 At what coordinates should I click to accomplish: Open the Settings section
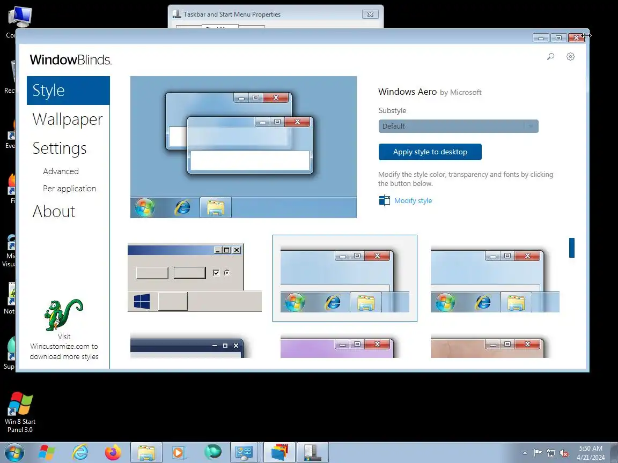[x=60, y=148]
